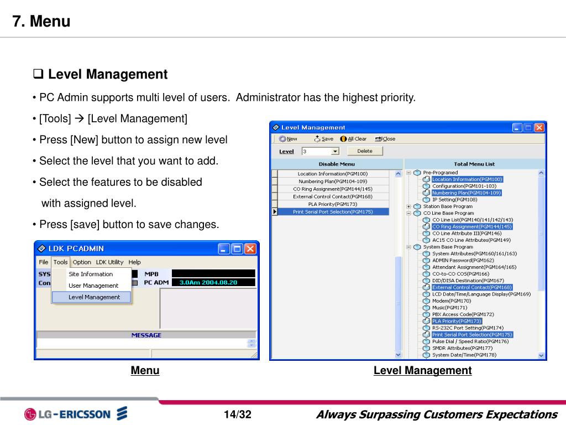Open File menu in LDK PCADMIN

pyautogui.click(x=43, y=262)
